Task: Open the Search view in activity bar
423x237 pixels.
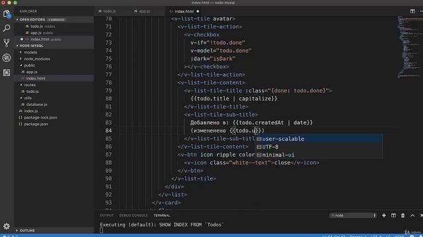Action: click(7, 28)
